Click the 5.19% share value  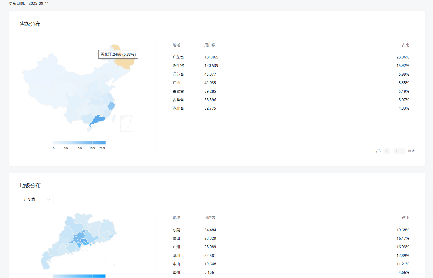404,91
